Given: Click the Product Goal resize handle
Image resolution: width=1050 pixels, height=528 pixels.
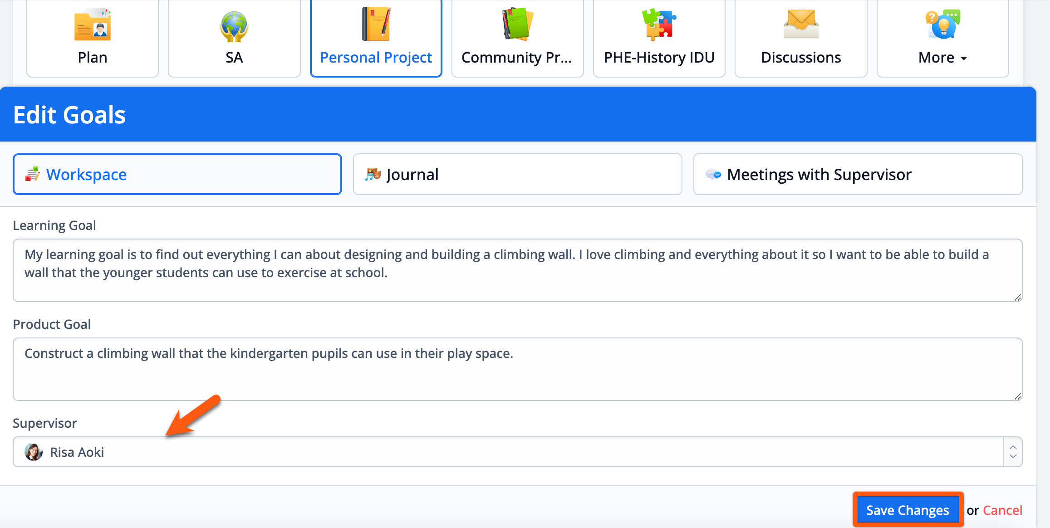Looking at the screenshot, I should pyautogui.click(x=1018, y=396).
